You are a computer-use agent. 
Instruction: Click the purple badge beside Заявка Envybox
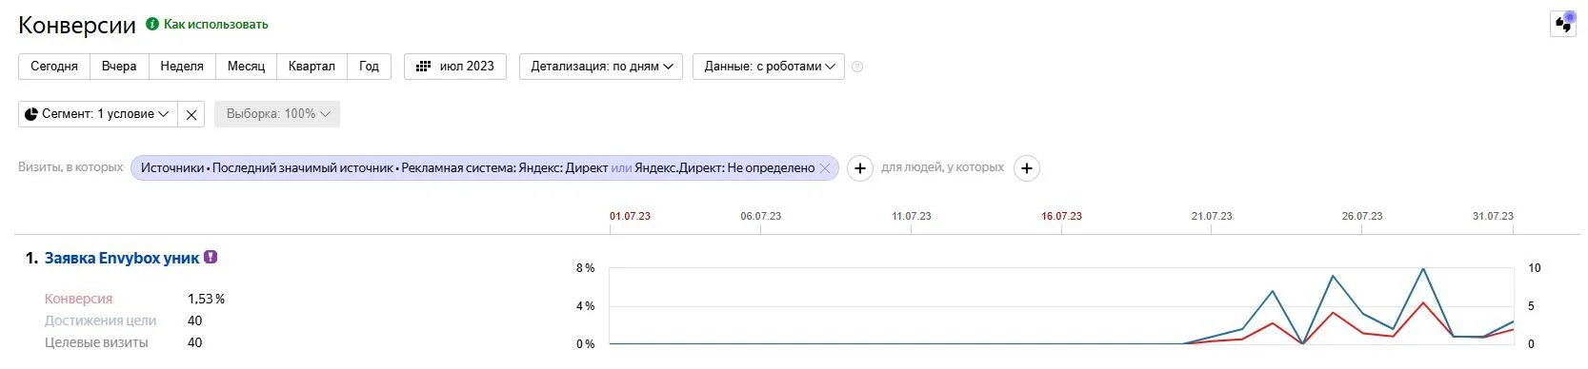211,257
